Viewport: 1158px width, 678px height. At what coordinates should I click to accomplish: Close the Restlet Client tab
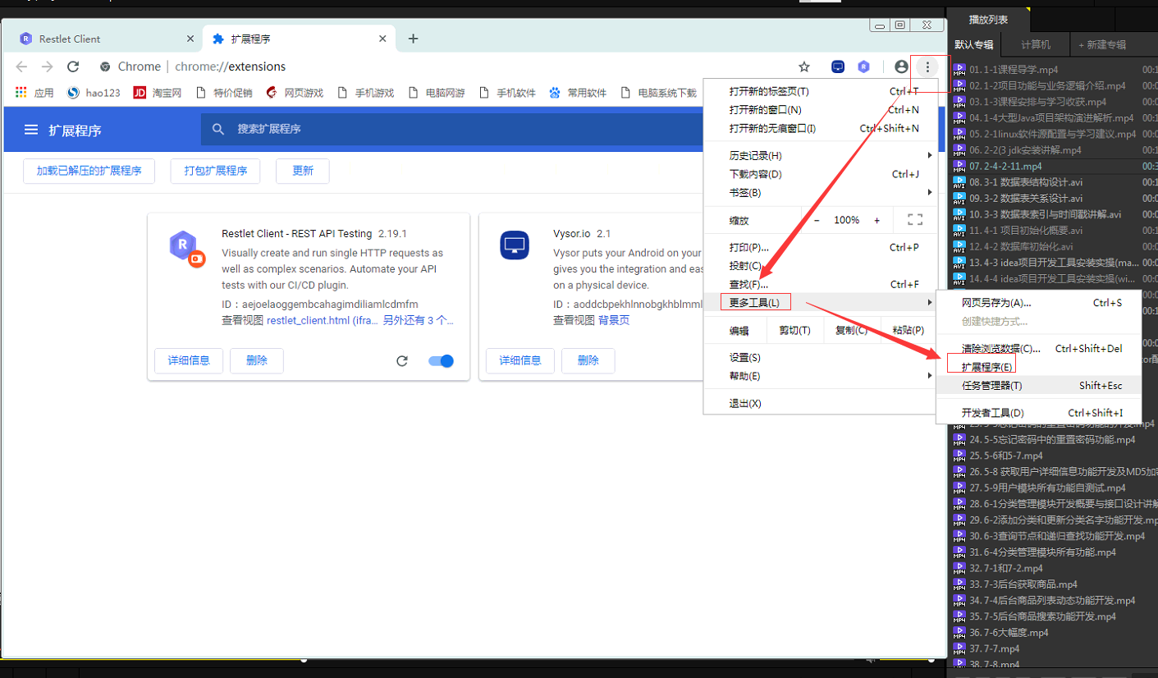pyautogui.click(x=190, y=39)
